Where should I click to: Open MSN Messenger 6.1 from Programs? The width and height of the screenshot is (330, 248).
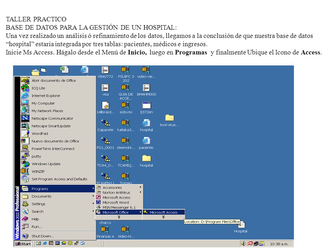[119, 207]
